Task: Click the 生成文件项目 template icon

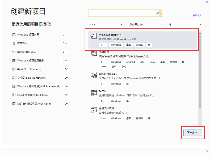Action: click(94, 110)
